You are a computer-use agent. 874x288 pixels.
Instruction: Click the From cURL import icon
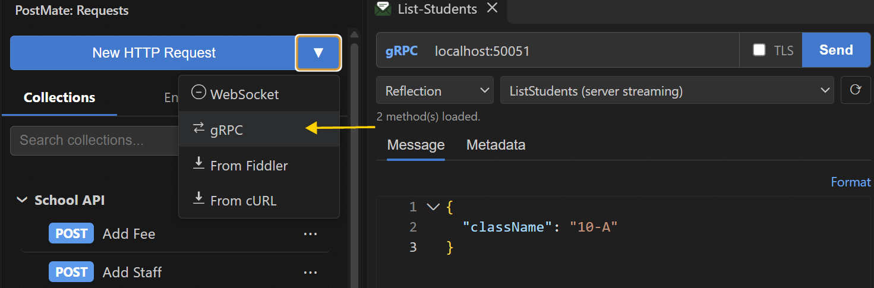(198, 198)
